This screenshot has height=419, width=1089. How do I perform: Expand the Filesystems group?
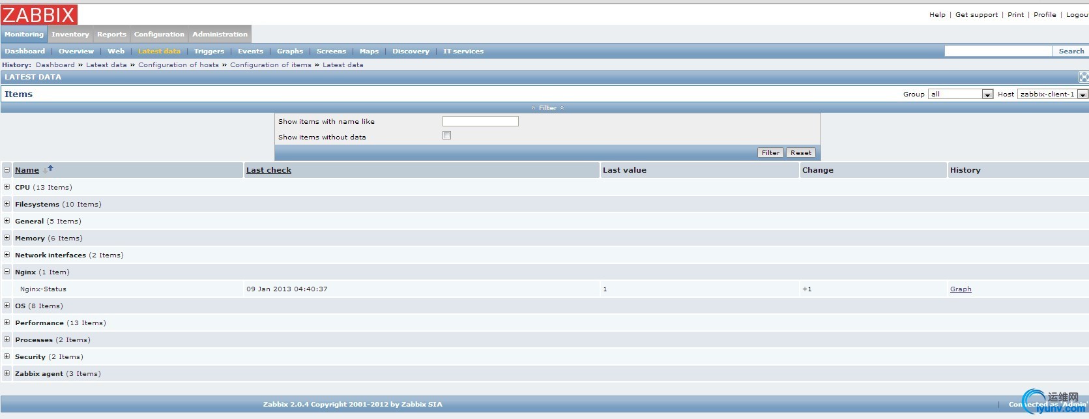(7, 203)
